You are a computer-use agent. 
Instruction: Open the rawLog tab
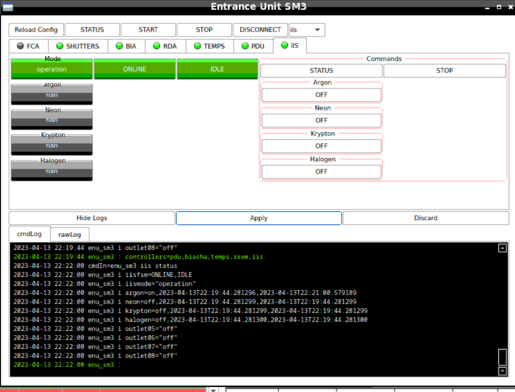(x=70, y=235)
